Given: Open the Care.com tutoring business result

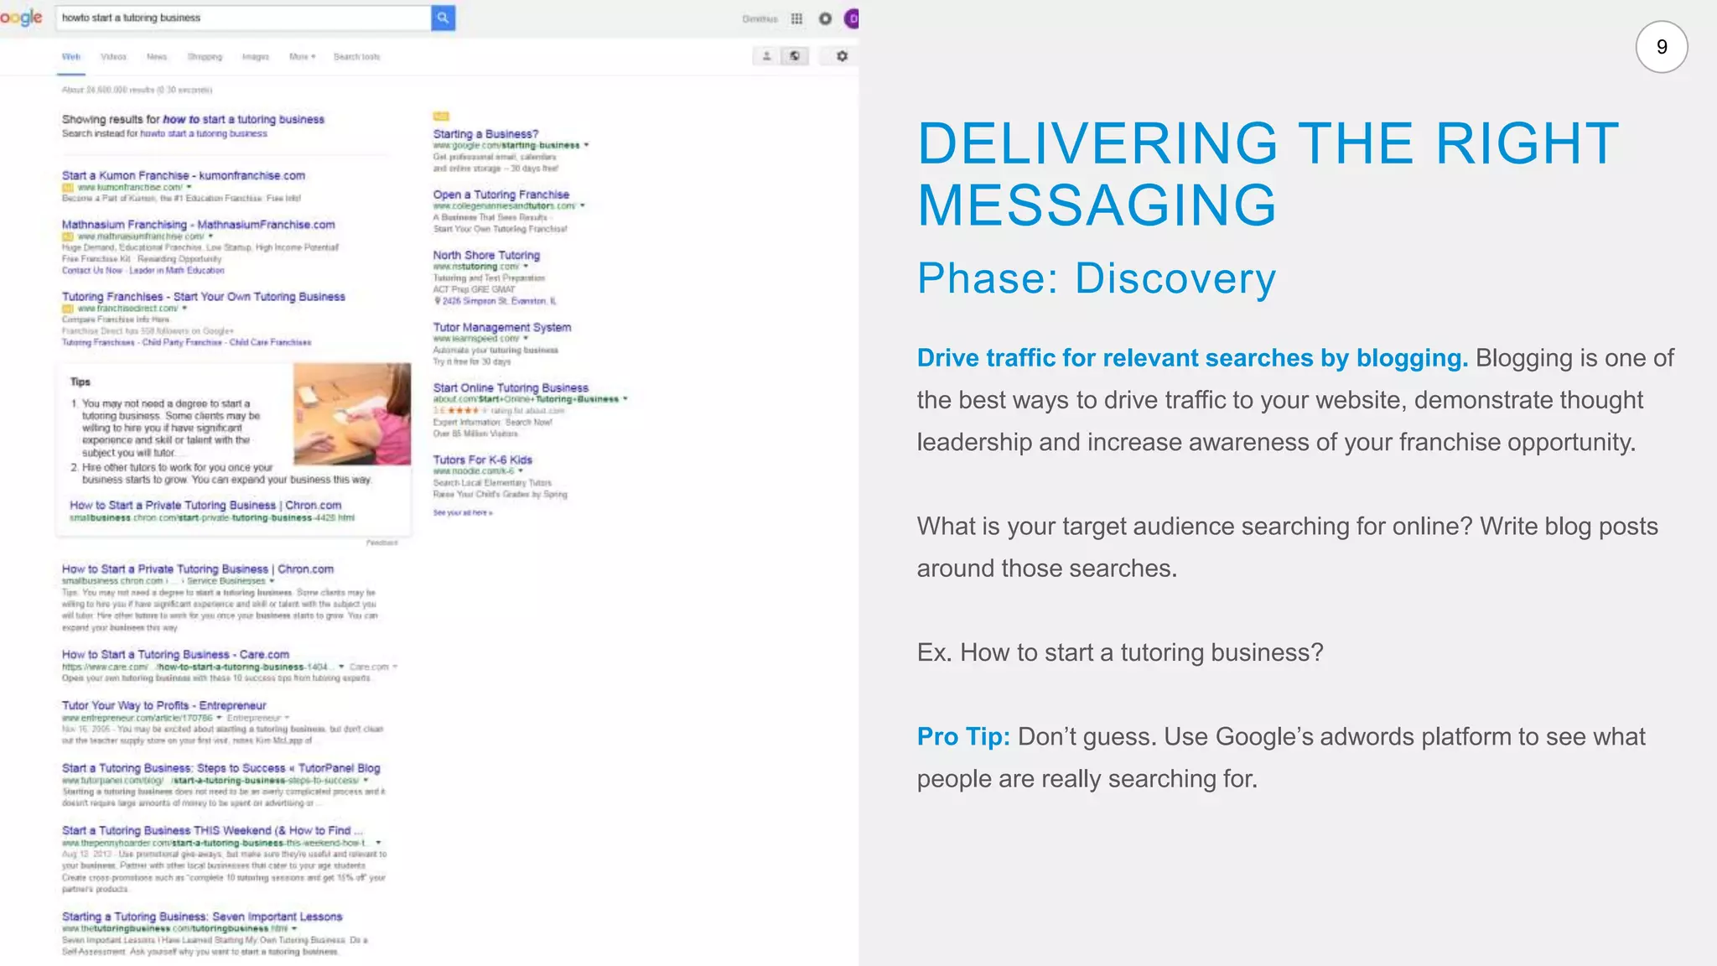Looking at the screenshot, I should (175, 654).
